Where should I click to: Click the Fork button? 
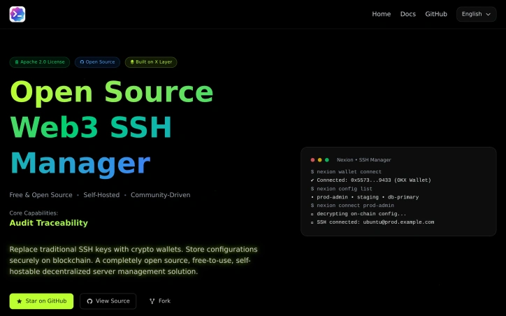coord(160,301)
